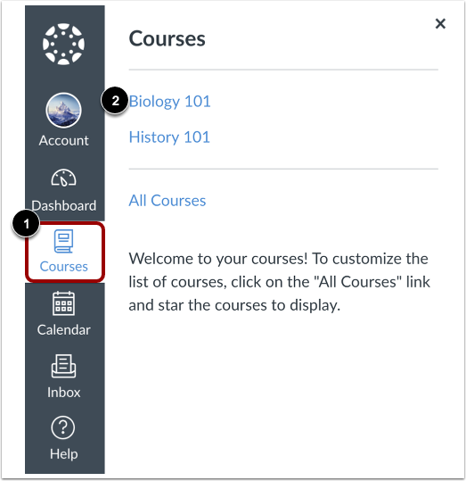Go to the All Courses link

168,201
